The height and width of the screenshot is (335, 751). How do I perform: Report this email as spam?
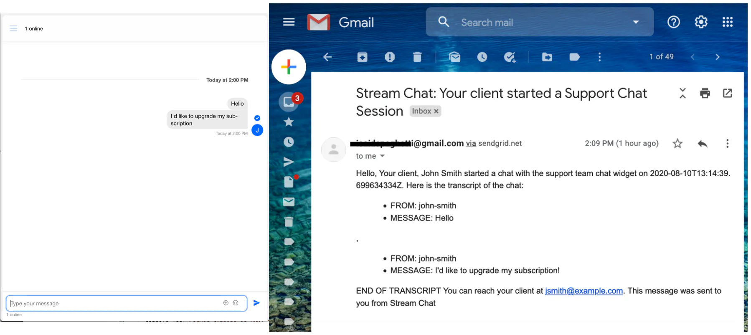click(390, 57)
